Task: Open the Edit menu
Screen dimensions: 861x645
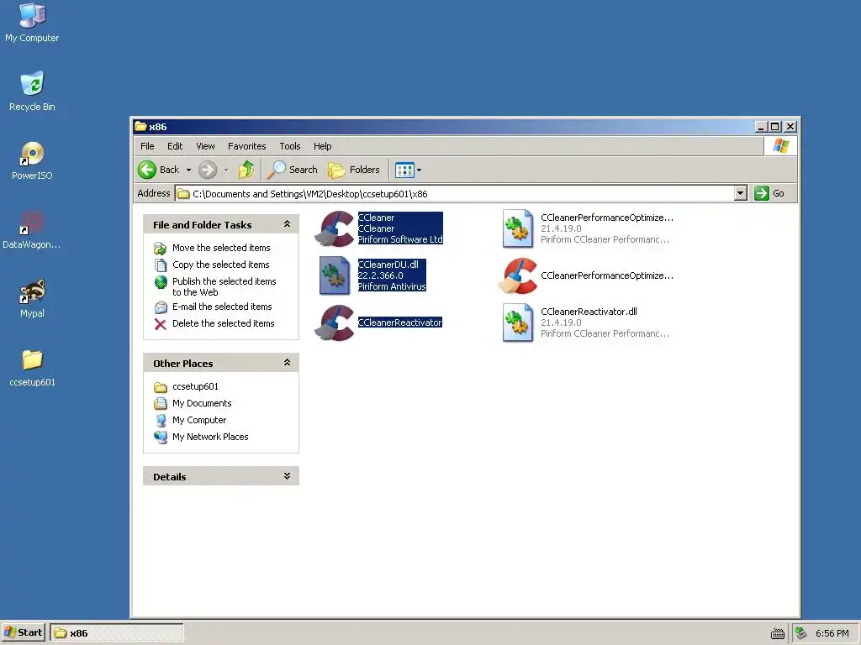Action: (175, 146)
